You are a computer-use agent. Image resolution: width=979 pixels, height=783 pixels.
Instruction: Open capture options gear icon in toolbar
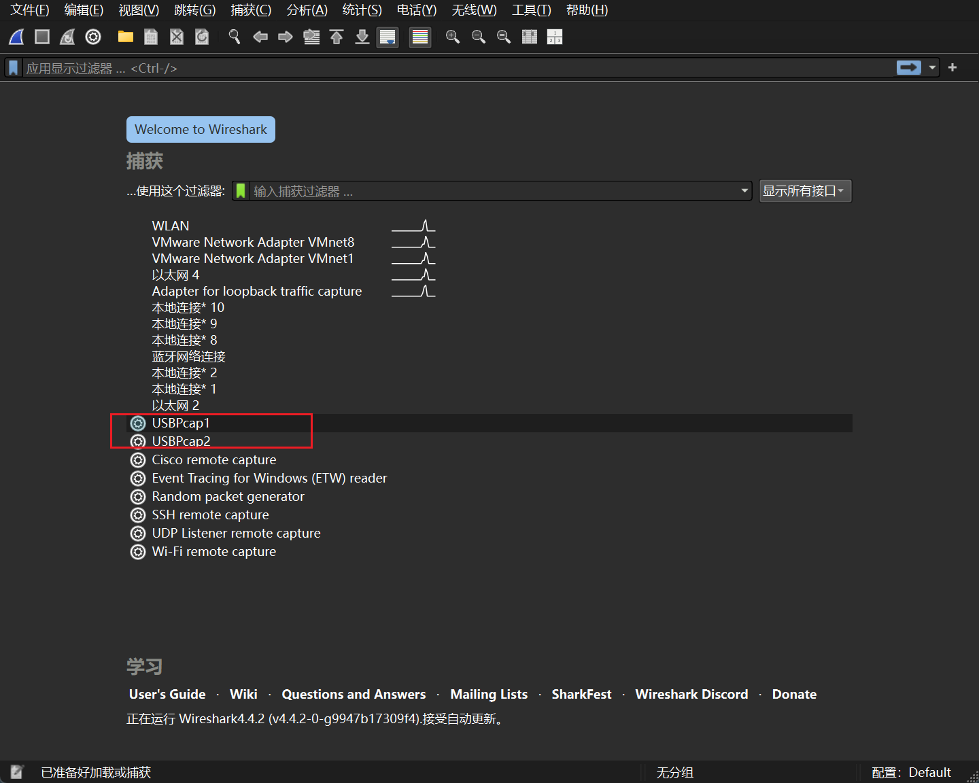(93, 37)
